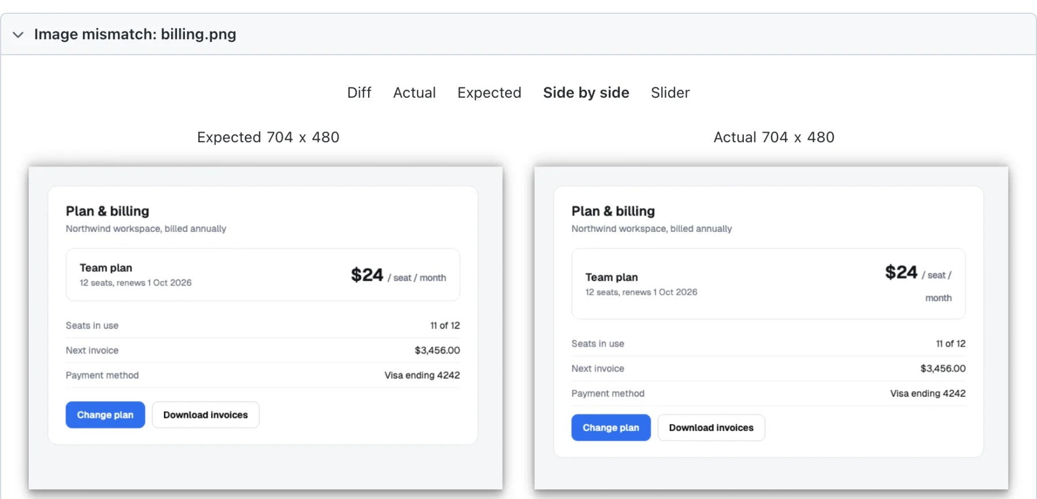Collapse the Image mismatch billing.png section
The height and width of the screenshot is (499, 1037).
point(18,35)
